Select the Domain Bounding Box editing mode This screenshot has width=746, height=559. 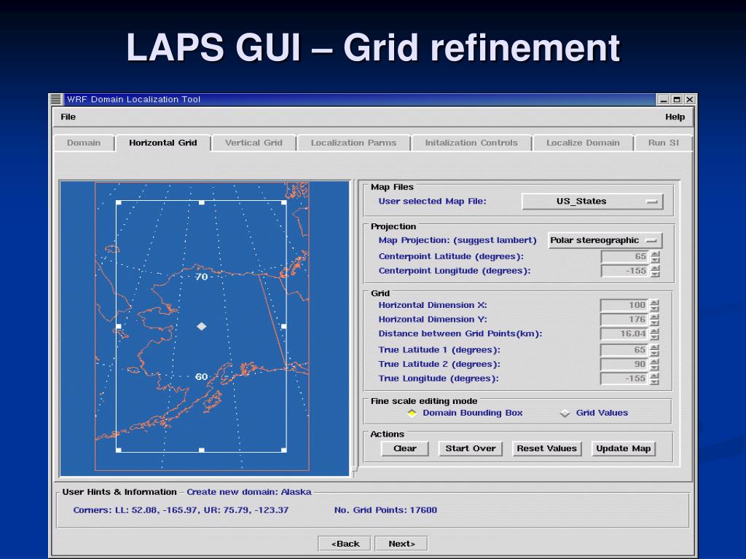(410, 413)
